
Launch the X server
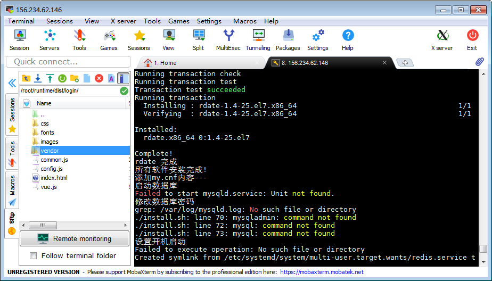pyautogui.click(x=441, y=40)
